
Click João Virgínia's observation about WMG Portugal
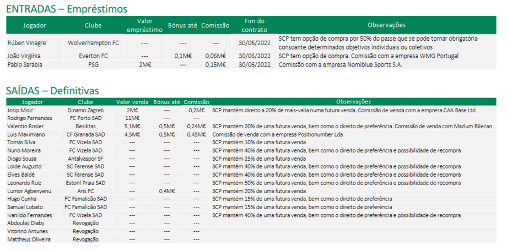click(x=368, y=56)
